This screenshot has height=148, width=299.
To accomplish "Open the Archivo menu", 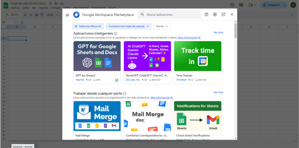I will point(15,8).
